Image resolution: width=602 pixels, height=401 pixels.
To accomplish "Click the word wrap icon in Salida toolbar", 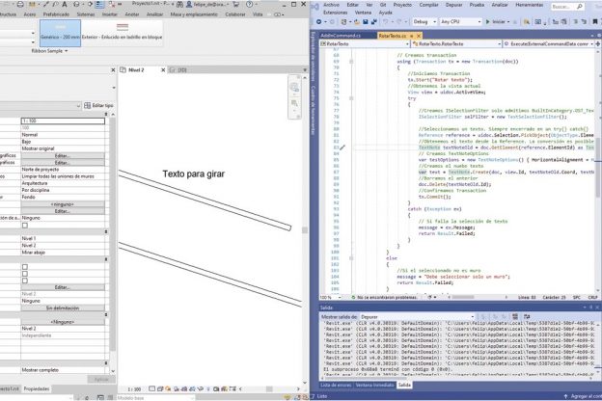I will point(527,316).
